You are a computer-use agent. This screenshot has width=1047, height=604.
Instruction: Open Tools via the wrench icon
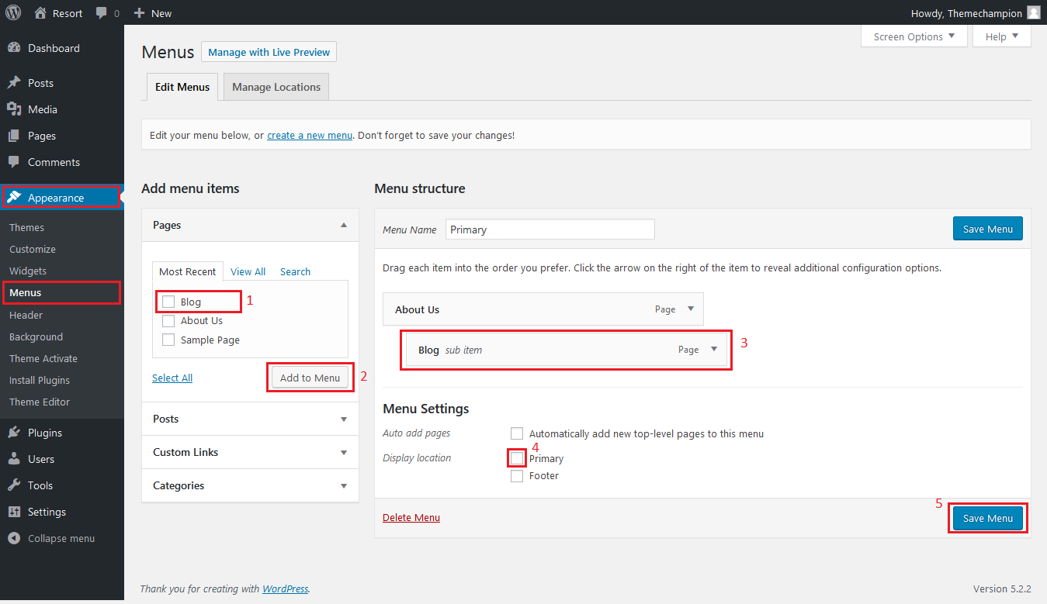(x=14, y=485)
